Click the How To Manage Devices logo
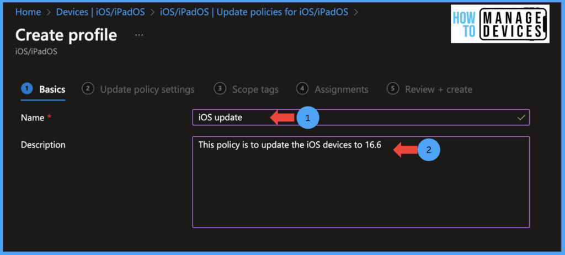This screenshot has width=565, height=255. tap(500, 24)
